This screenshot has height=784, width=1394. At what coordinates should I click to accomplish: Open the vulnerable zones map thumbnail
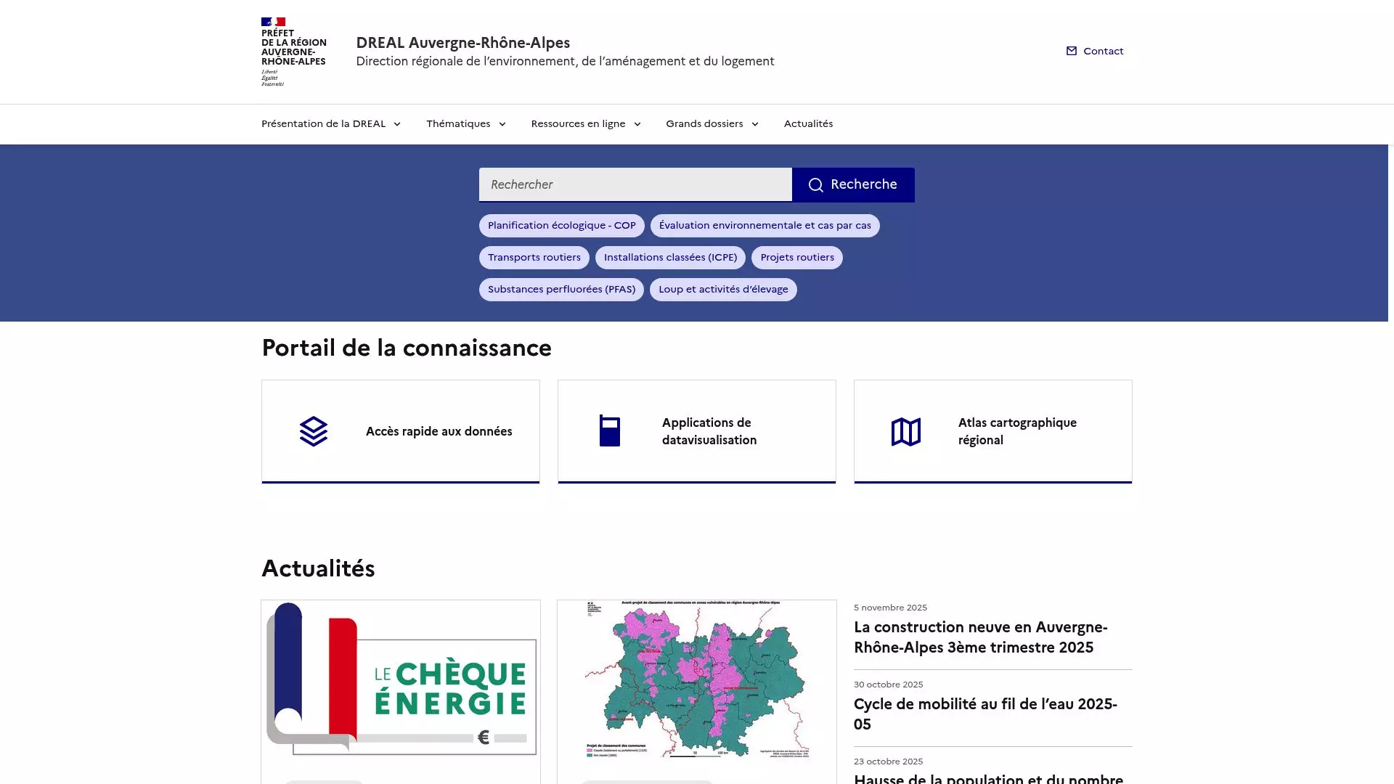point(696,679)
